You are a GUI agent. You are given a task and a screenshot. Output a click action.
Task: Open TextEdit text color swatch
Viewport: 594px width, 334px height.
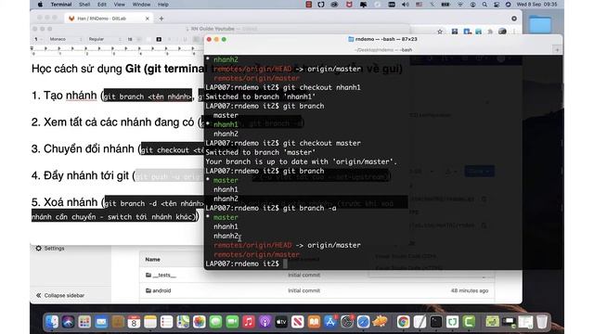pos(148,39)
